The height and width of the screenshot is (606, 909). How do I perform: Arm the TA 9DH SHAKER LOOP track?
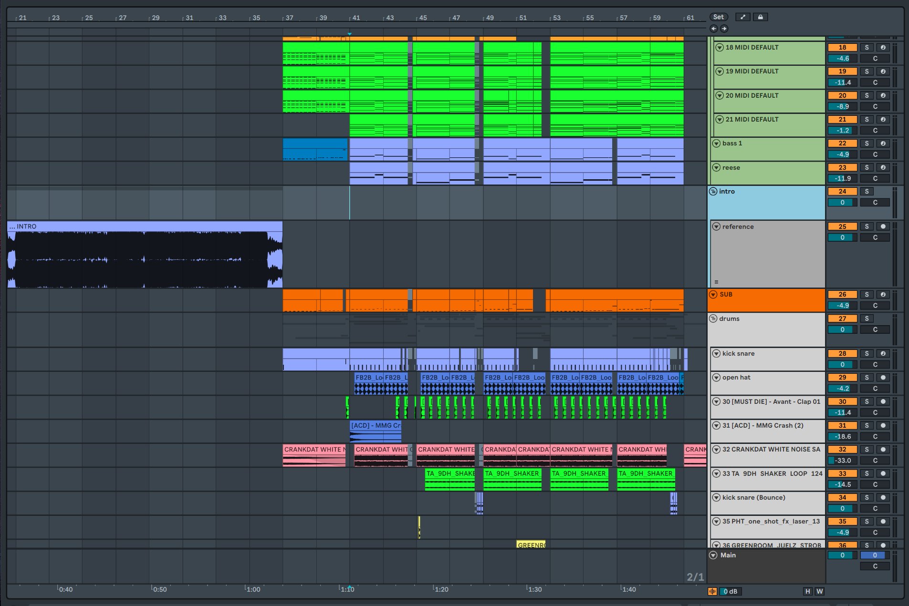(883, 473)
